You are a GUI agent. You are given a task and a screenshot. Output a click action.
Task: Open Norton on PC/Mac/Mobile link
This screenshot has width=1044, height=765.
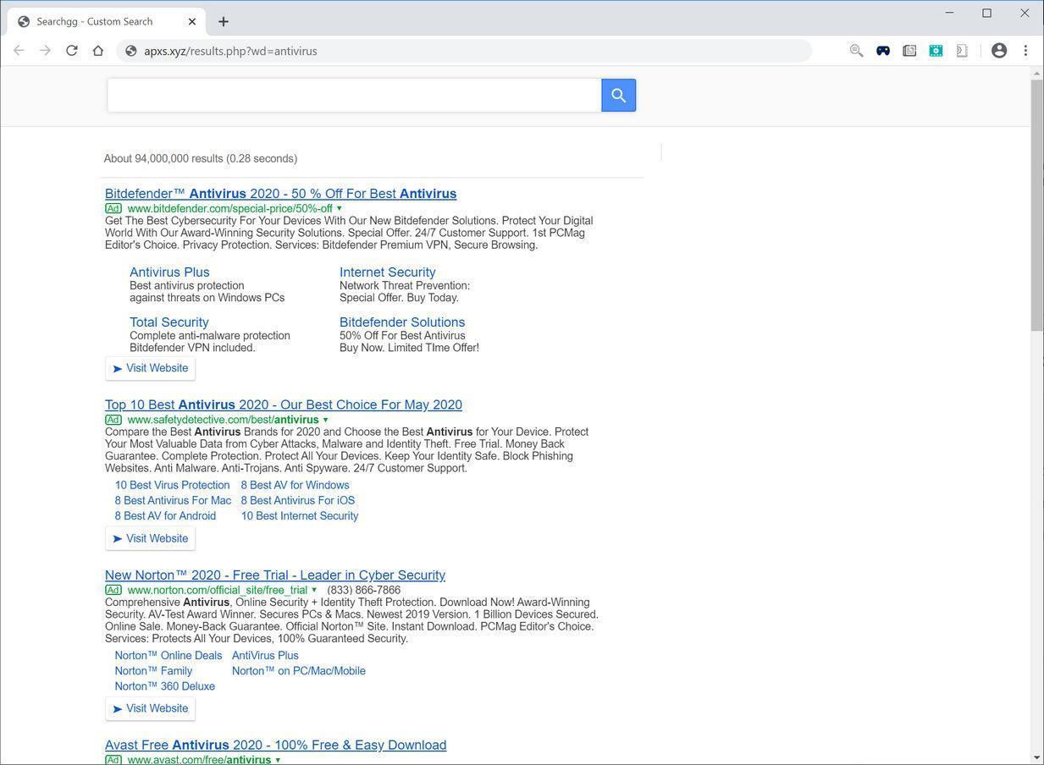click(299, 670)
